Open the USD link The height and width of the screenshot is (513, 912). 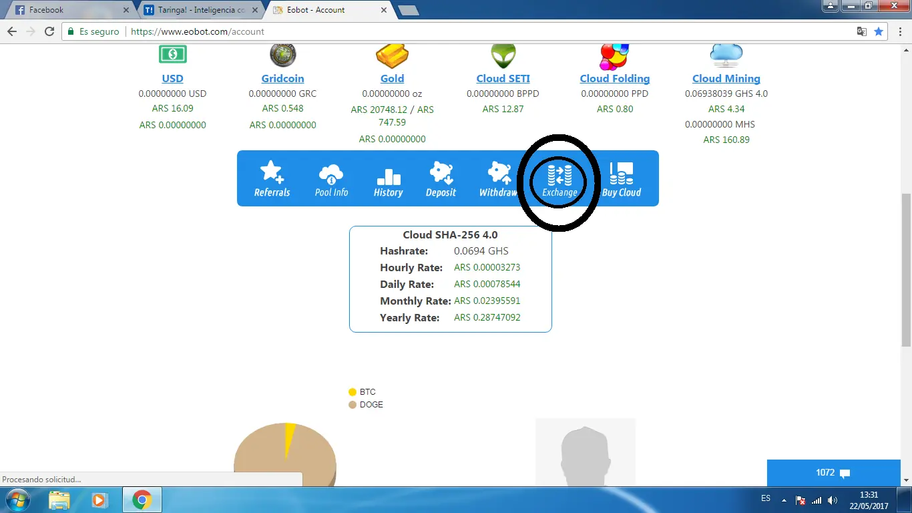(172, 78)
